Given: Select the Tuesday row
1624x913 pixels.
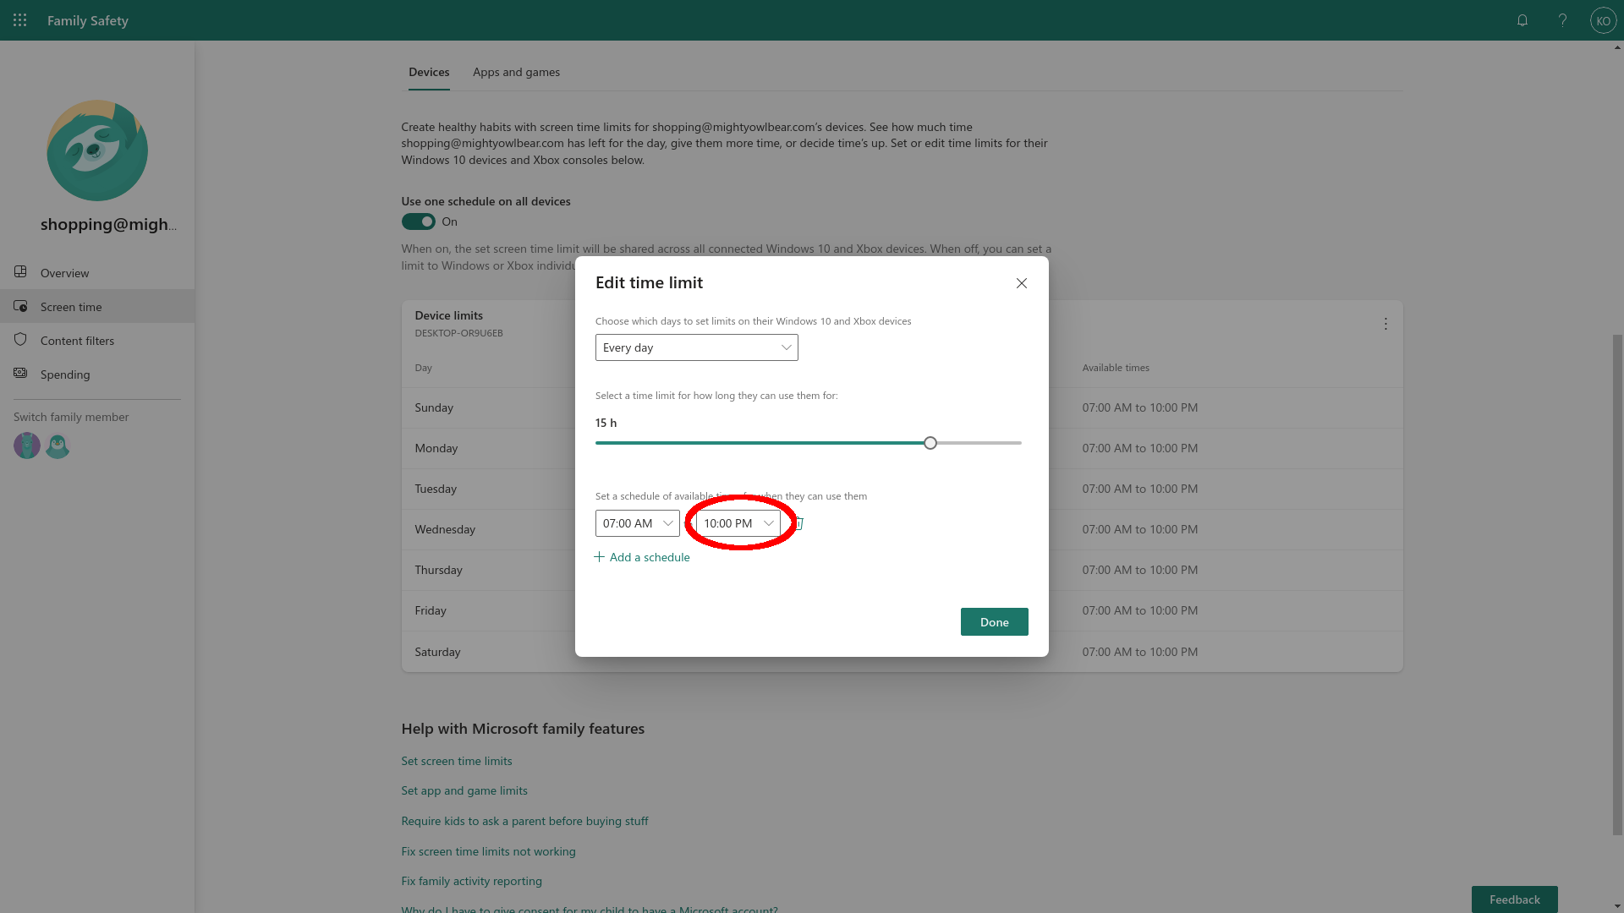Looking at the screenshot, I should [902, 489].
